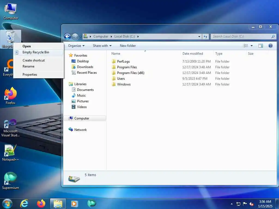279x209 pixels.
Task: Click the network tray icon
Action: (x=238, y=204)
